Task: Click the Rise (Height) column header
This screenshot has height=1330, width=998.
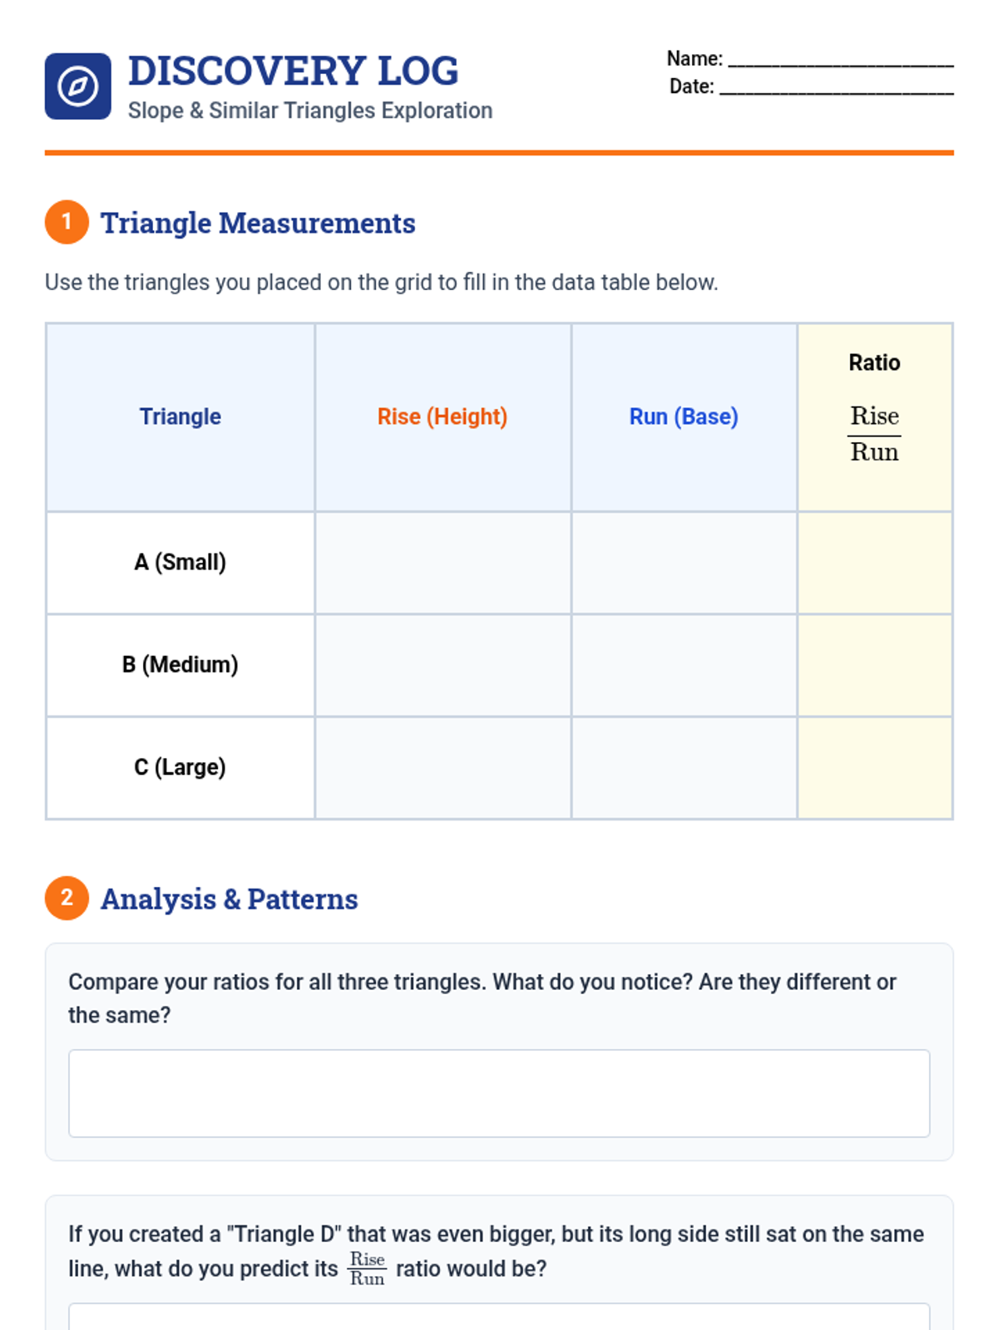Action: click(x=442, y=416)
